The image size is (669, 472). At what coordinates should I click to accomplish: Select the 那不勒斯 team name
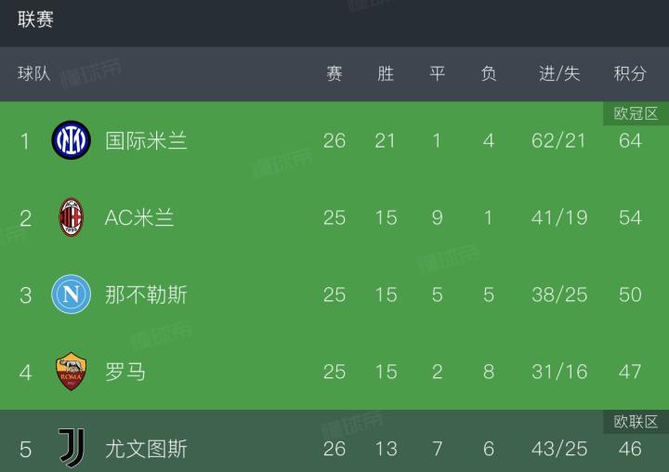(146, 295)
